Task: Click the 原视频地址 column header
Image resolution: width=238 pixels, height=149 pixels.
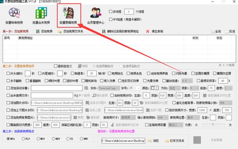Action: coord(26,38)
